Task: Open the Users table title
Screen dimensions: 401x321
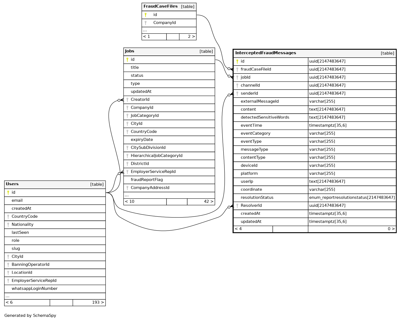Action: (12, 184)
